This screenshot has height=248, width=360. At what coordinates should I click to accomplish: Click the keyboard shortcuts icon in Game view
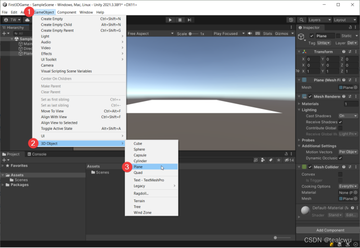pos(258,33)
